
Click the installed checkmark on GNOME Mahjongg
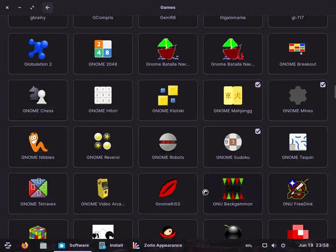(x=258, y=85)
